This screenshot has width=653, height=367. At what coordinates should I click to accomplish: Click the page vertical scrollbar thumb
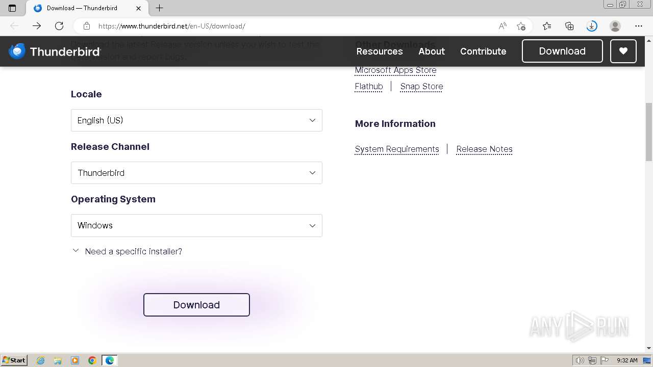(x=649, y=132)
